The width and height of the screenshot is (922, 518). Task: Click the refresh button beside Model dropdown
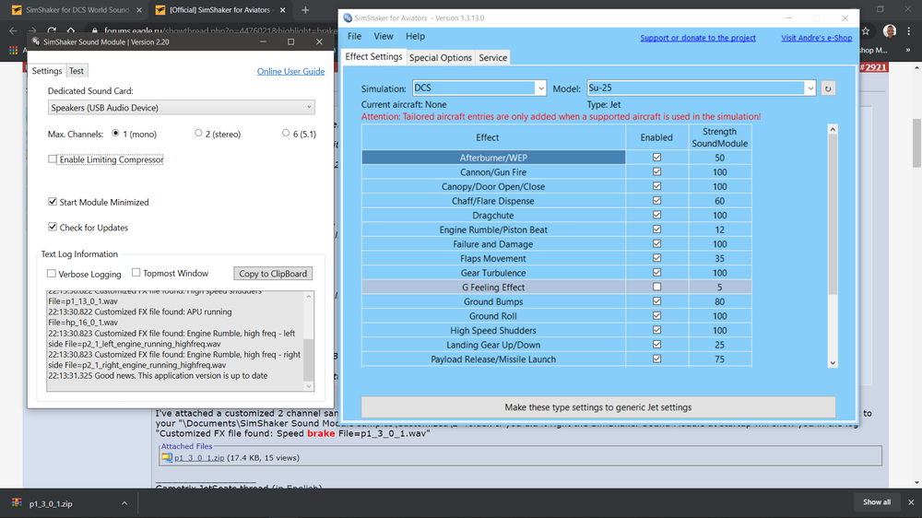tap(828, 88)
